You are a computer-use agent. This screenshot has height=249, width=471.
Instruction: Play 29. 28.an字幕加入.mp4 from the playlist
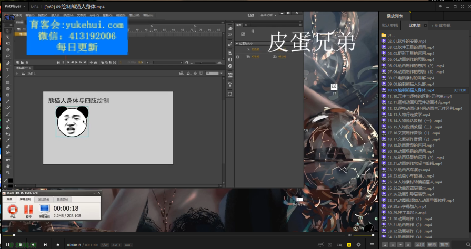(x=407, y=206)
